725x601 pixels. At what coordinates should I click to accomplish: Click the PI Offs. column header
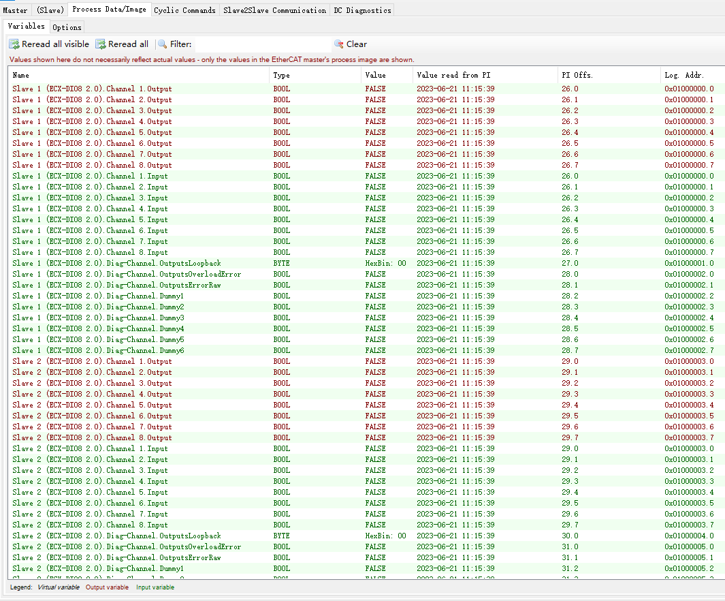[577, 75]
